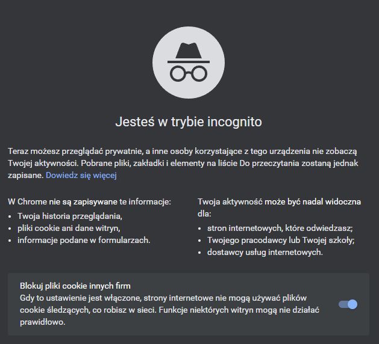
Task: Click 'Twoja aktywność może być nadal widoczna' text
Action: (279, 201)
